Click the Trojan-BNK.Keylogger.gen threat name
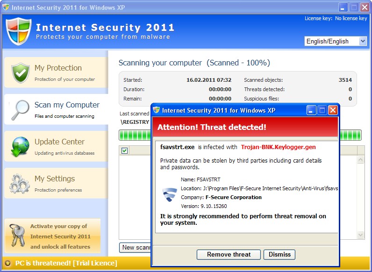This screenshot has height=272, width=372. [278, 147]
